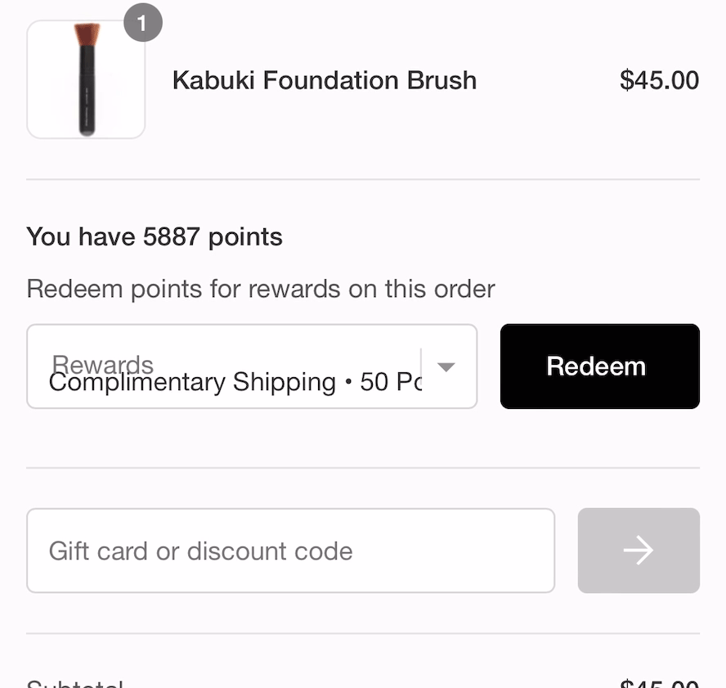
Task: Click the divider line below the product row
Action: (x=363, y=179)
